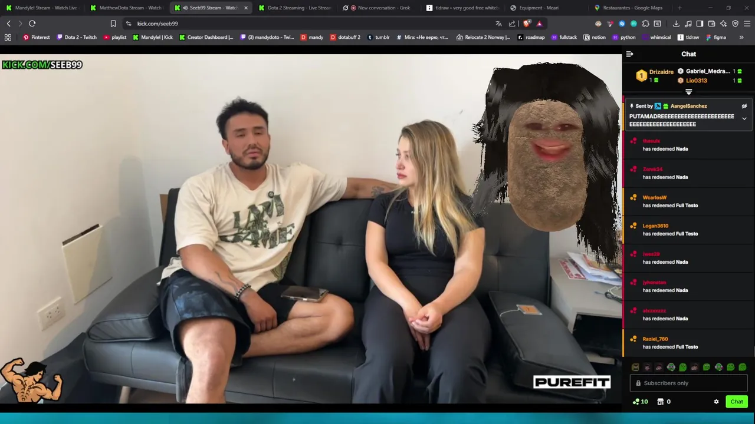
Task: Open Gabriel_Medra leaderboard entry
Action: pyautogui.click(x=710, y=71)
